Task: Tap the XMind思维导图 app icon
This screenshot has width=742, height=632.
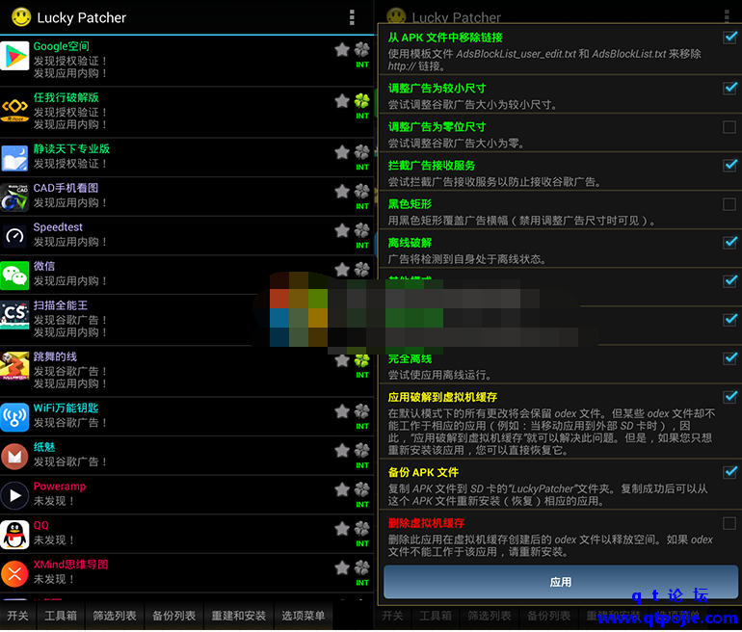Action: pos(14,574)
